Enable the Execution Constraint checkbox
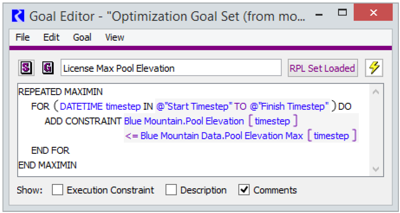Image resolution: width=400 pixels, height=213 pixels. [57, 190]
